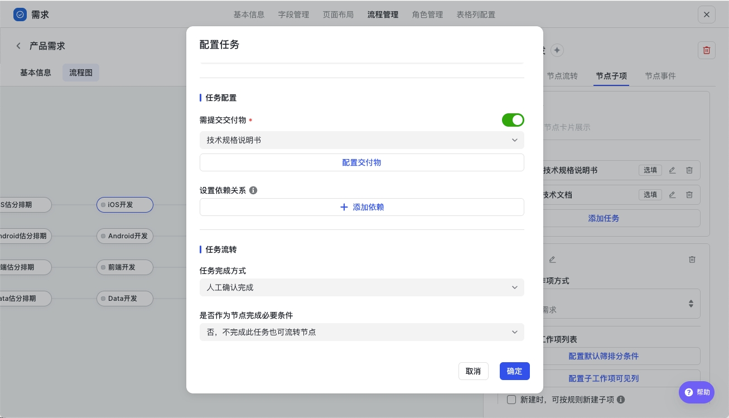
Task: Click the 任务配置 section heading
Action: (x=221, y=98)
